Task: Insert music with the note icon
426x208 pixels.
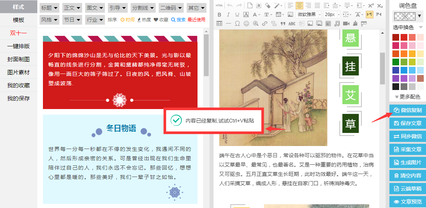Action: (337, 24)
